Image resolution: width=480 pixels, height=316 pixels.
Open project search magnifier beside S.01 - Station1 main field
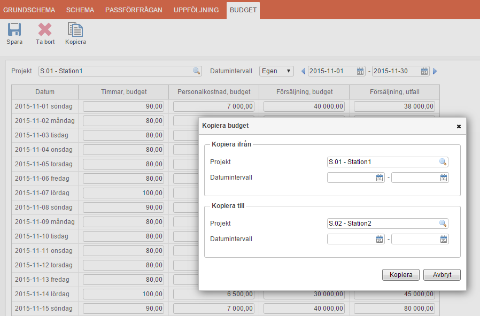tap(197, 71)
